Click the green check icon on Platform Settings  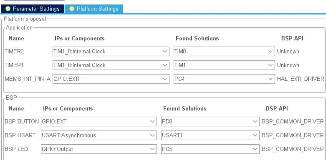72,9
